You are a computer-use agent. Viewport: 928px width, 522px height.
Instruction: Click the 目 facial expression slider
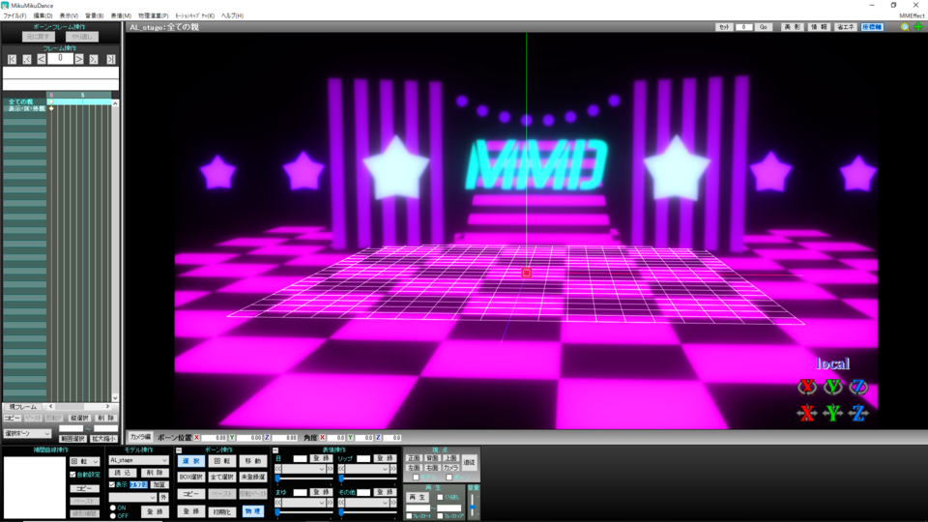pos(303,478)
